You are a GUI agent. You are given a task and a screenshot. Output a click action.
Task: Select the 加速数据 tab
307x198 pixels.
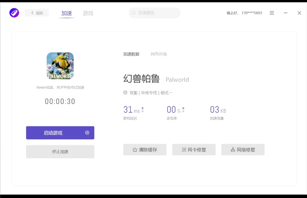(131, 54)
